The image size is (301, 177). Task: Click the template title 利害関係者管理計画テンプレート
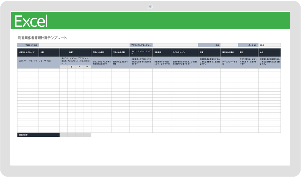pyautogui.click(x=42, y=38)
